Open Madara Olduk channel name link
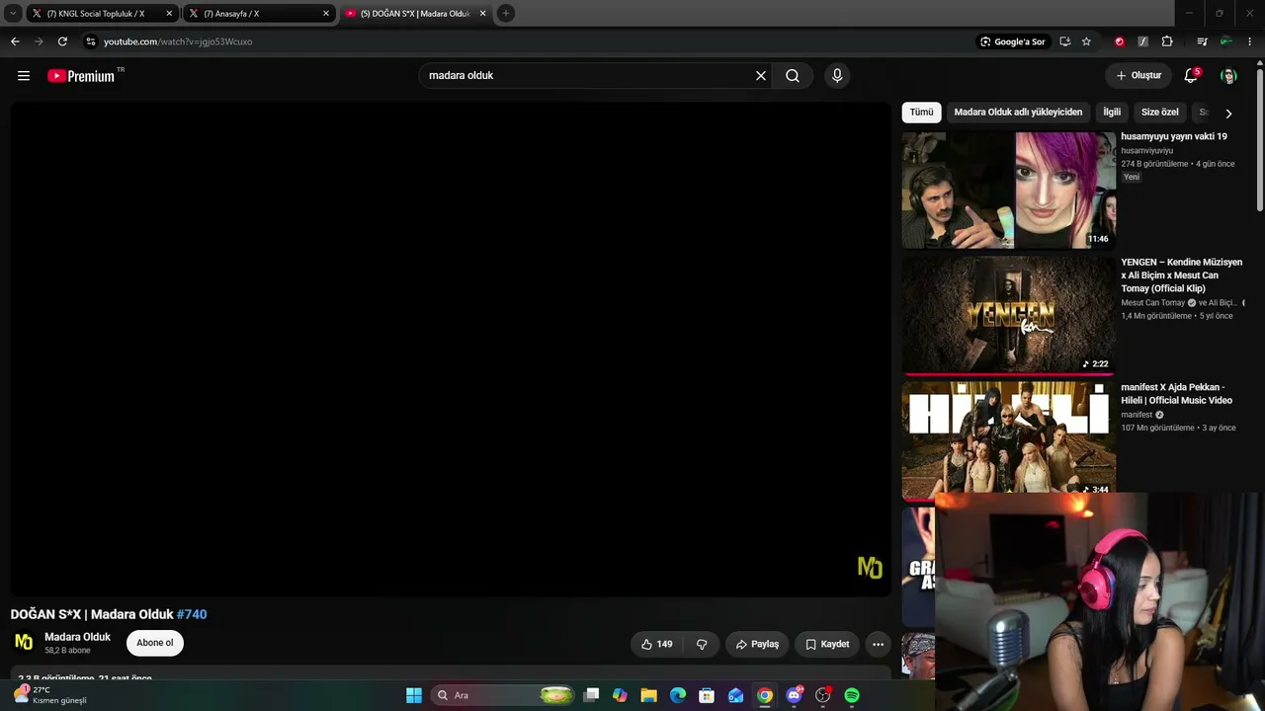1265x711 pixels. pyautogui.click(x=77, y=637)
